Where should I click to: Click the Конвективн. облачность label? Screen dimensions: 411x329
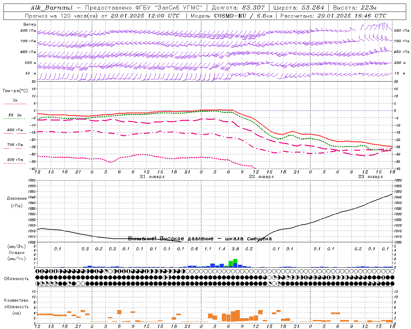16,303
